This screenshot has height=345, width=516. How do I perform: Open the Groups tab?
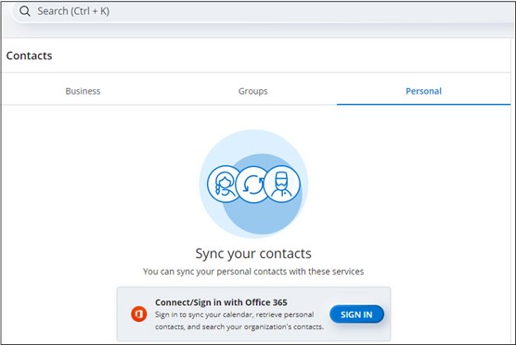(252, 91)
